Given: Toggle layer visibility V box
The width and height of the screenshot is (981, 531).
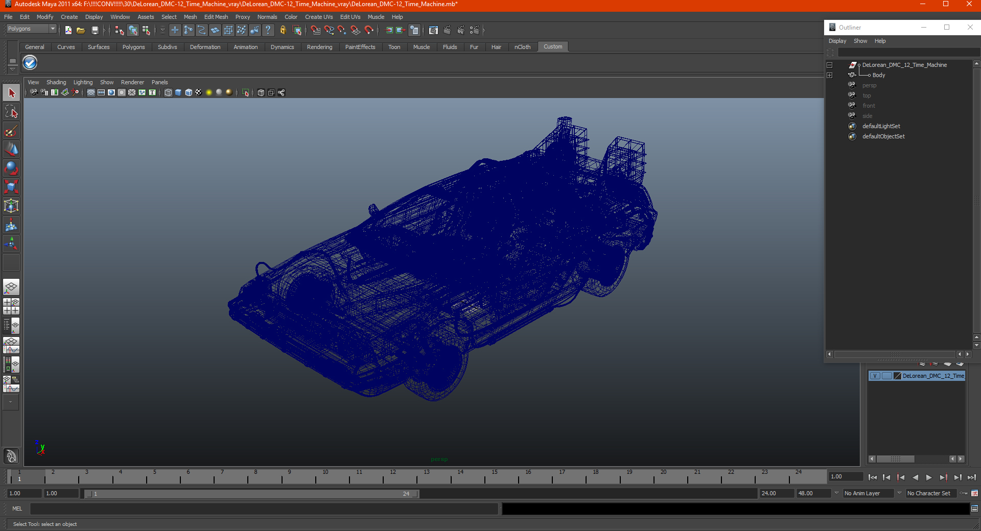Looking at the screenshot, I should 875,376.
